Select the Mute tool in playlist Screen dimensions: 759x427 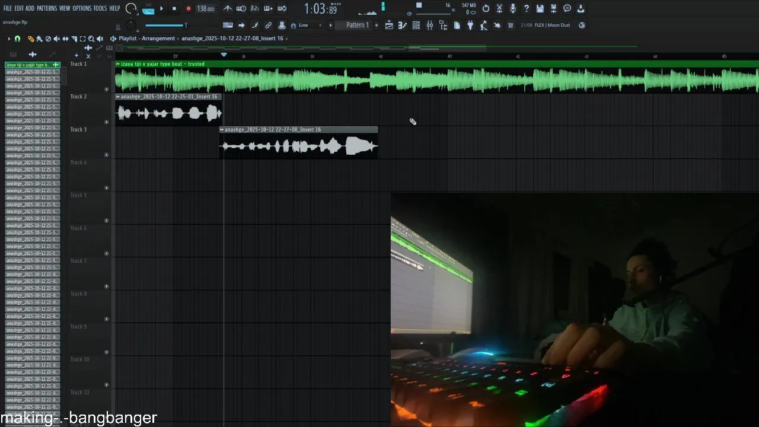(x=56, y=39)
